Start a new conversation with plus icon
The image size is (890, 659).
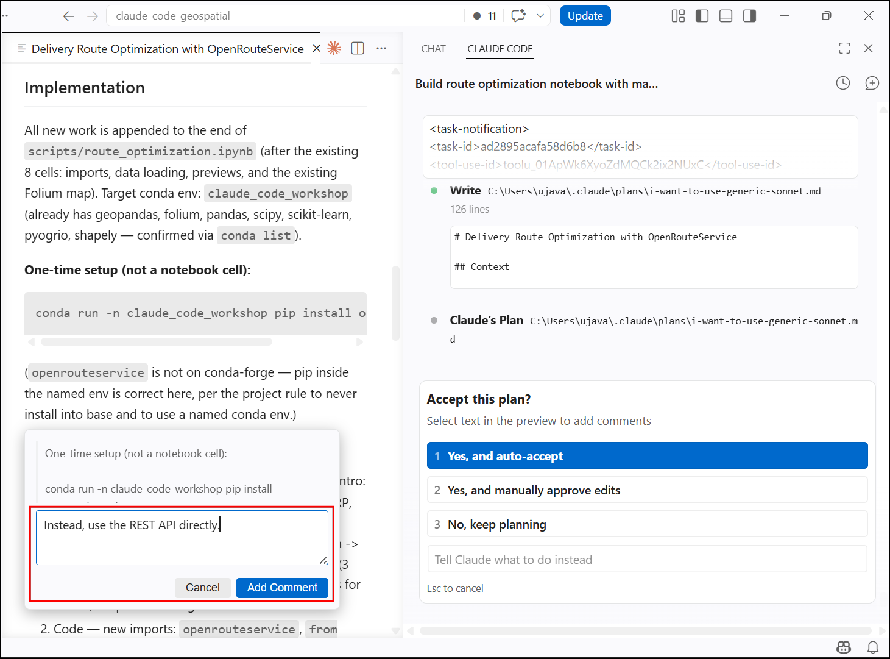pos(872,83)
